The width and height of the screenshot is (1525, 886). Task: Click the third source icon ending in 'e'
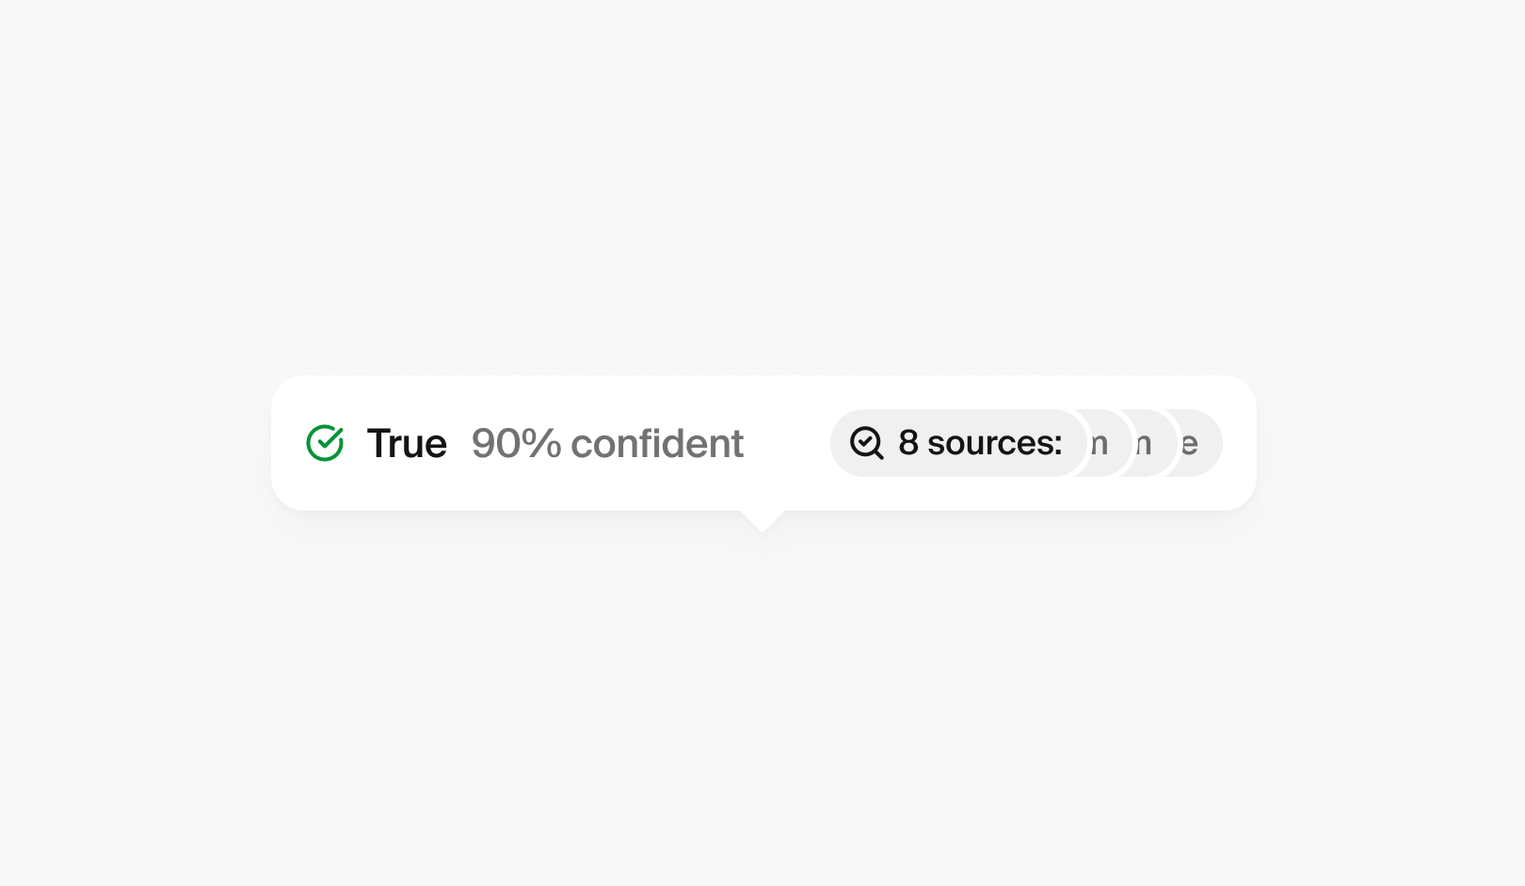(1191, 442)
